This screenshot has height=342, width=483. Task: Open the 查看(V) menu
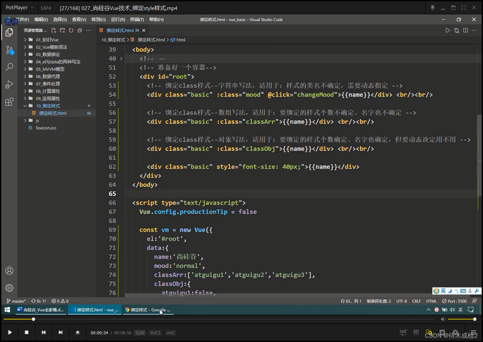tap(79, 20)
